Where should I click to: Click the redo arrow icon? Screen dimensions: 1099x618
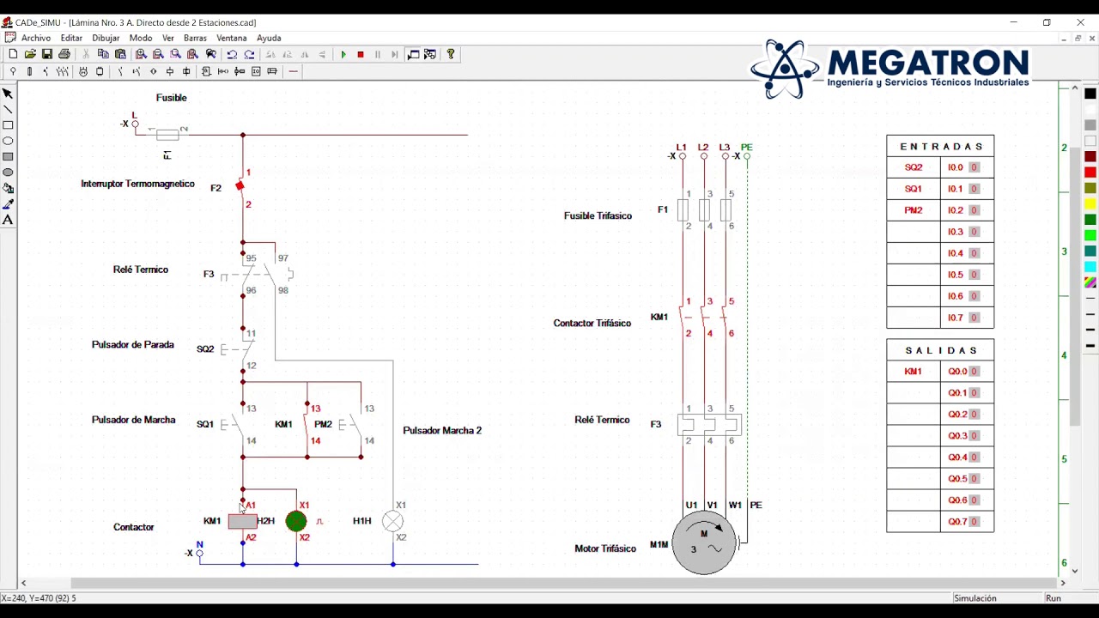point(249,54)
